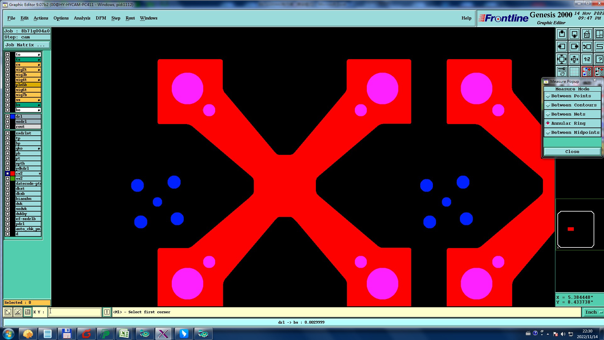Open the DFM menu
Screen dimensions: 604x340
click(x=101, y=18)
